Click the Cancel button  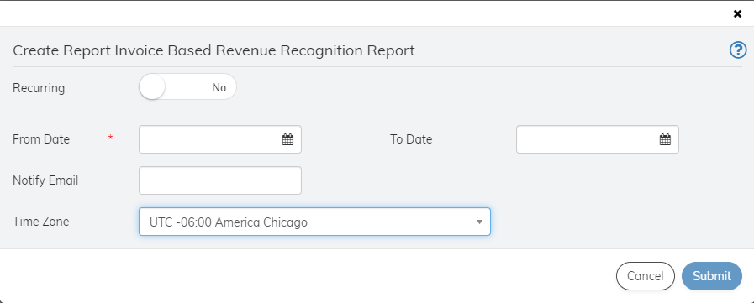pos(646,276)
